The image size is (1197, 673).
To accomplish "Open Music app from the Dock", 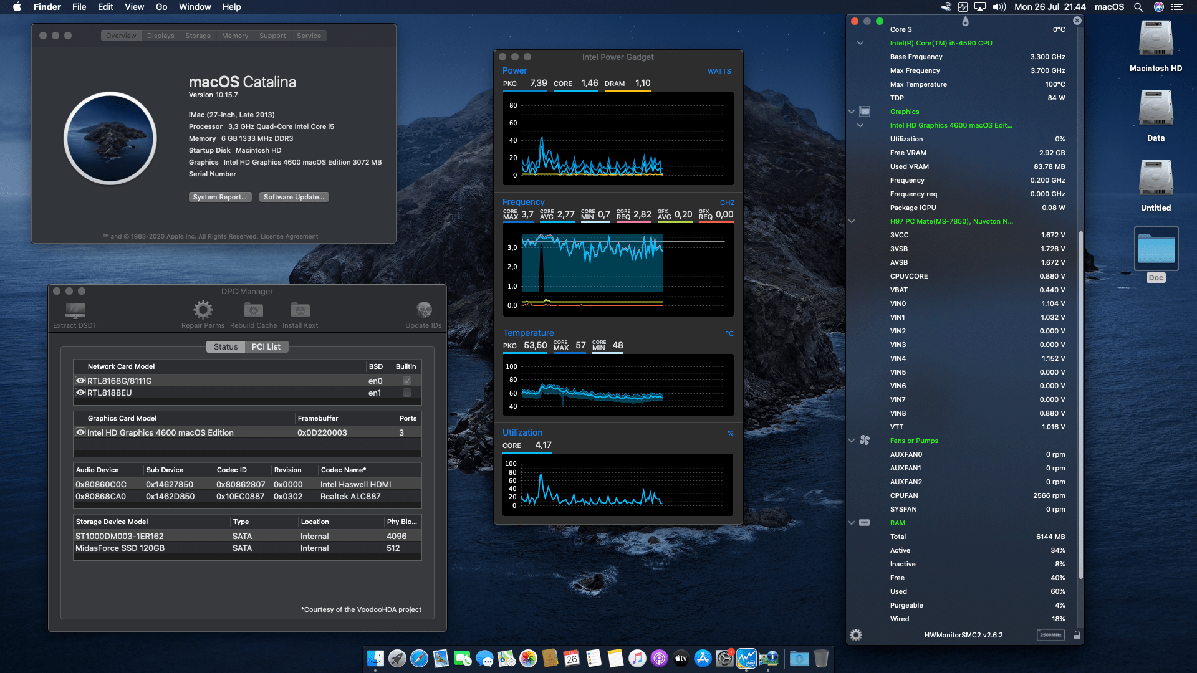I will (x=637, y=658).
